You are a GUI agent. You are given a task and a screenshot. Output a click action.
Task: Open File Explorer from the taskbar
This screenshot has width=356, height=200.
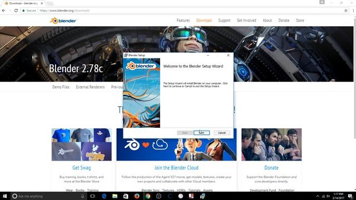coord(115,196)
